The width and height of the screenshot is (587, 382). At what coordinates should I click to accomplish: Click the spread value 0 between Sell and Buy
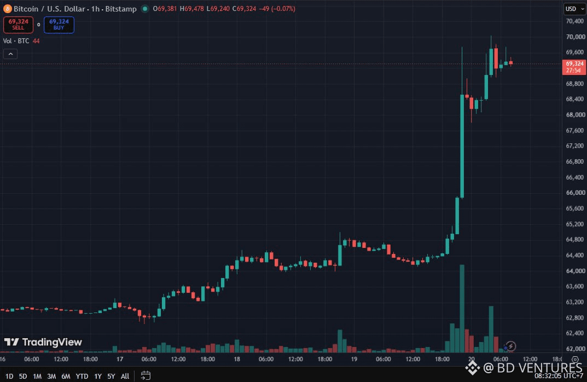tap(38, 25)
